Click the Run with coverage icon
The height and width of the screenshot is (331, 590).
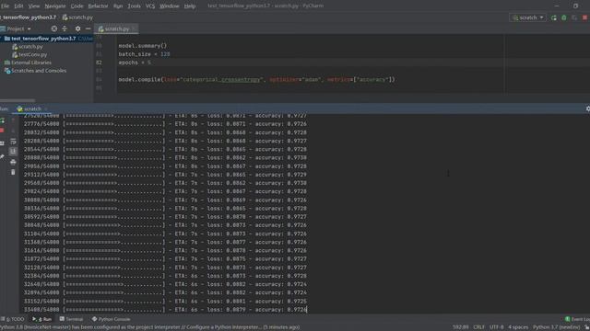[574, 17]
